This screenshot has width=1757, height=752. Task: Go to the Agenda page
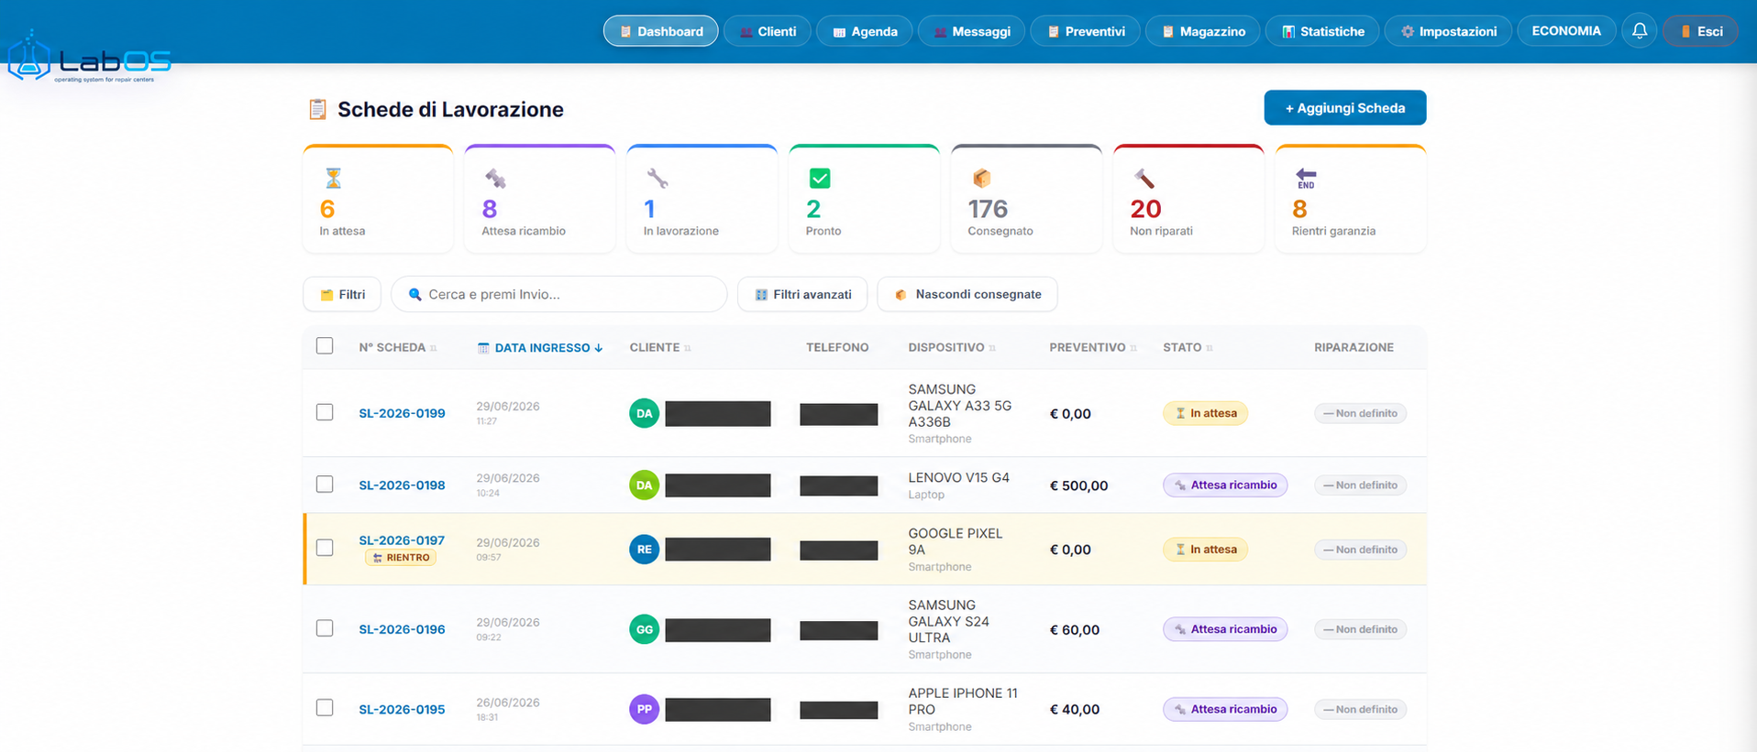(865, 31)
